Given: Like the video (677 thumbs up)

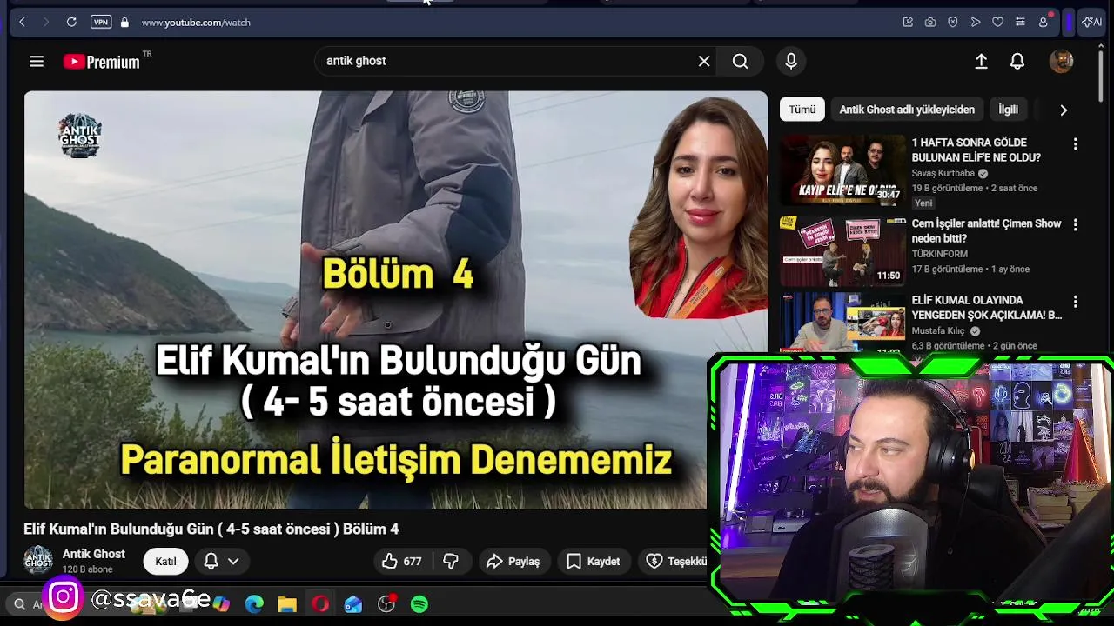Looking at the screenshot, I should click(x=401, y=562).
